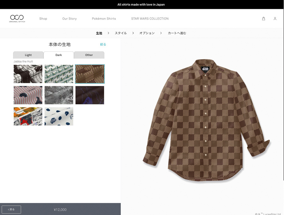284x215 pixels.
Task: Click the 戻る back button
Action: click(11, 210)
